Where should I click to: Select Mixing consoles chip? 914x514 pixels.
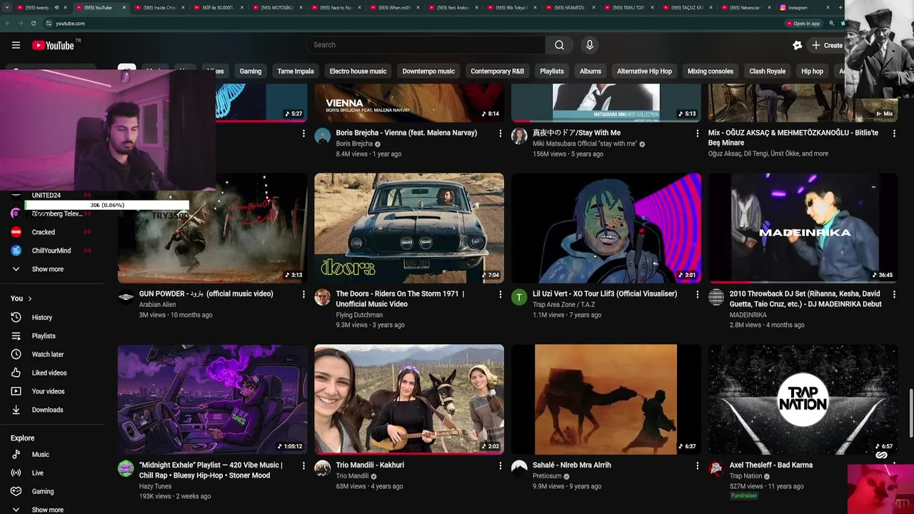[x=710, y=71]
